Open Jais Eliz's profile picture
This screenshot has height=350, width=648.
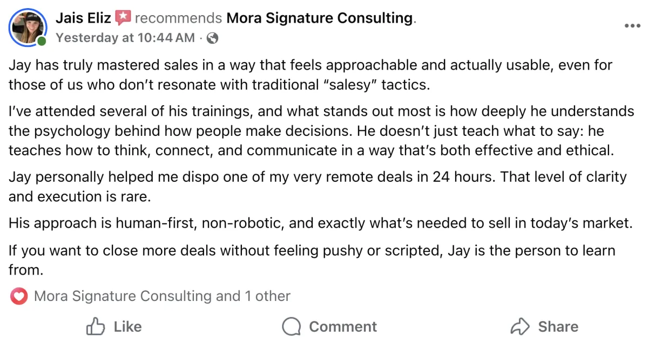27,26
